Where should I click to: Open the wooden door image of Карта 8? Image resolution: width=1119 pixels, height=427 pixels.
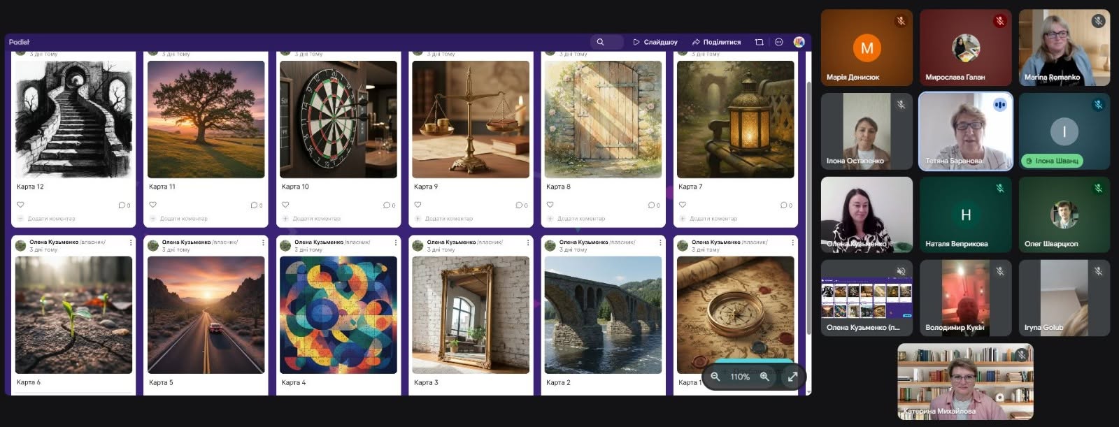pyautogui.click(x=604, y=120)
